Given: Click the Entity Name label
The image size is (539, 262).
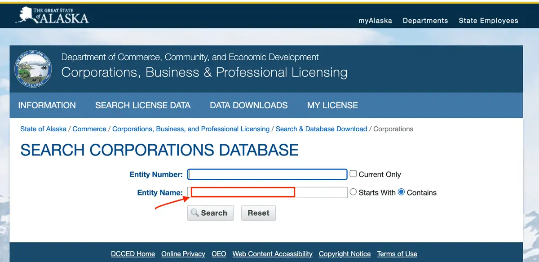Looking at the screenshot, I should [x=160, y=192].
